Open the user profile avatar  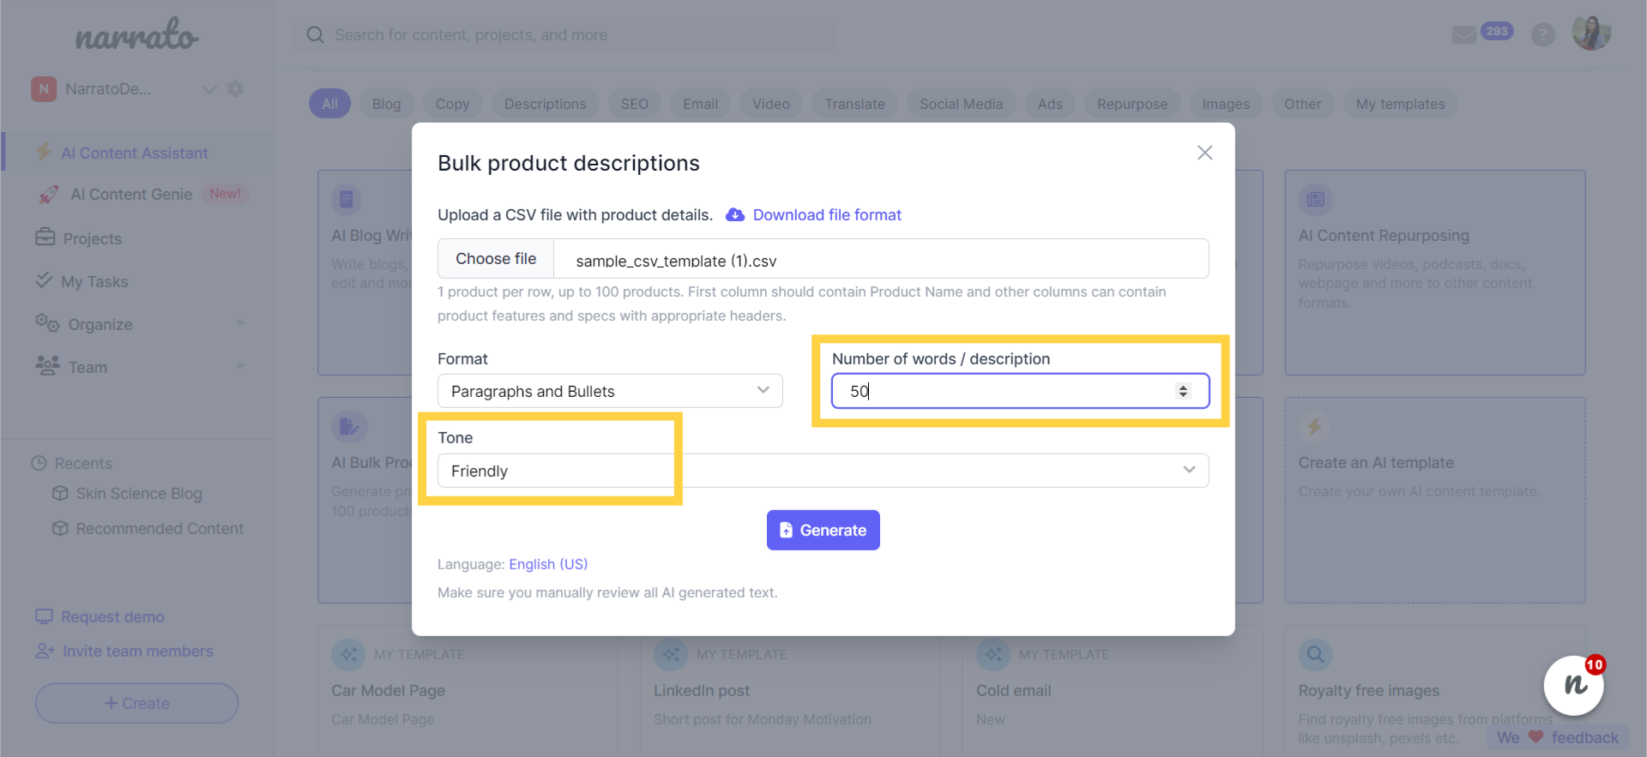[x=1591, y=33]
